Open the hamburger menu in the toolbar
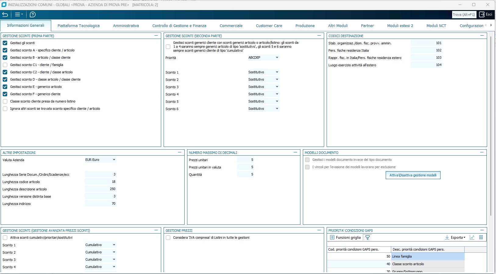 (x=19, y=15)
